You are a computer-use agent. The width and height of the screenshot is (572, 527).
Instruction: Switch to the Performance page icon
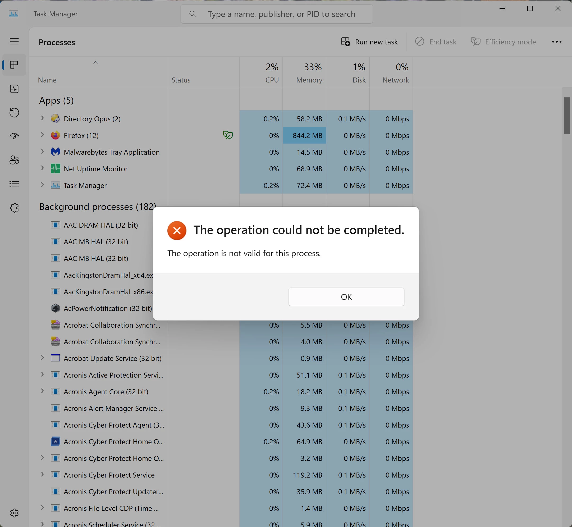[x=14, y=89]
